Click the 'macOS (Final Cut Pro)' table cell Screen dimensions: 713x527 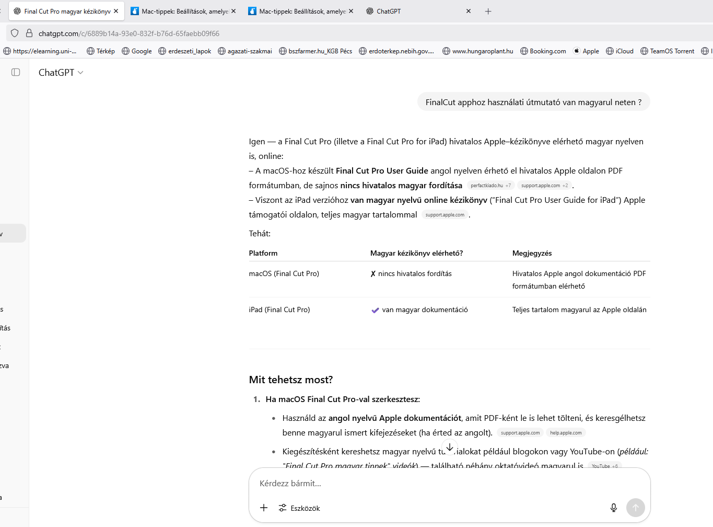[284, 273]
